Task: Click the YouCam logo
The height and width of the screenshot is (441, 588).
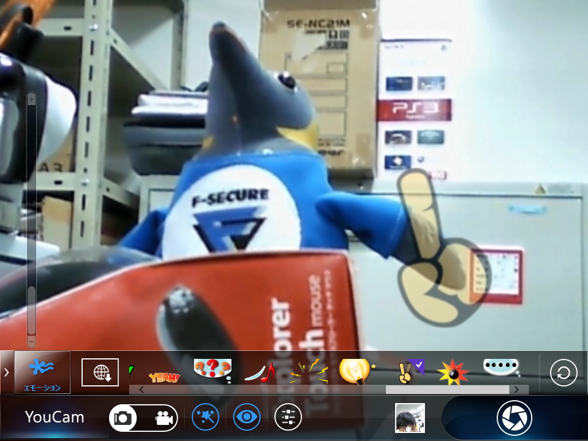Action: (55, 417)
